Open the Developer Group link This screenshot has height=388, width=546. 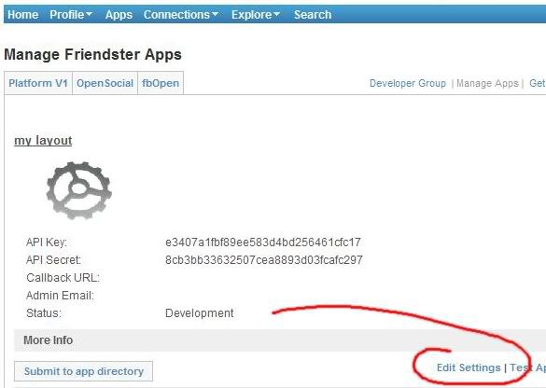coord(408,83)
